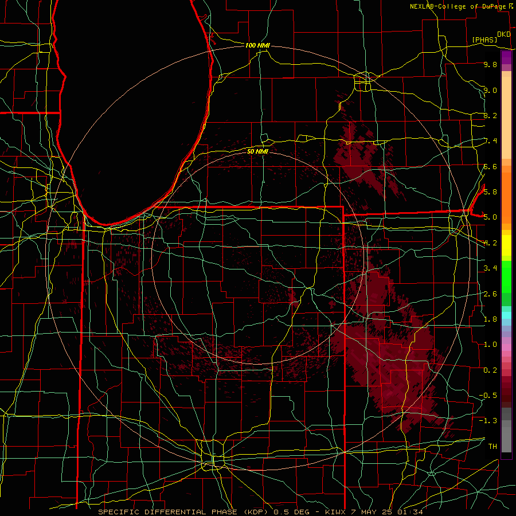516x516 pixels.
Task: Click the 9.8 value on the color scale
Action: 490,64
